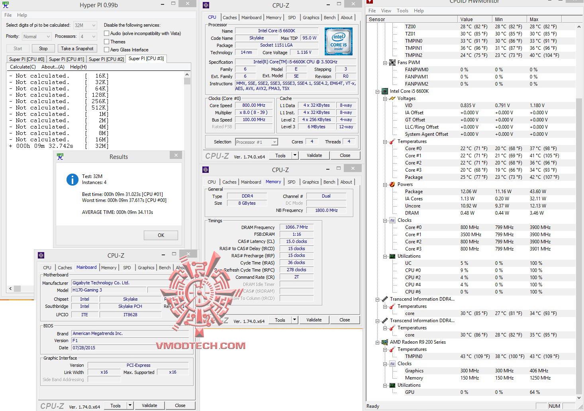
Task: Click Close in the CPU-Z Memory window
Action: (x=345, y=320)
